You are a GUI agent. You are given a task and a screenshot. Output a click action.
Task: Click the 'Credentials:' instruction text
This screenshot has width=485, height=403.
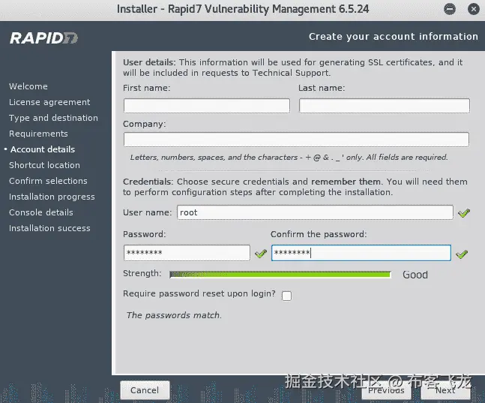(x=295, y=187)
